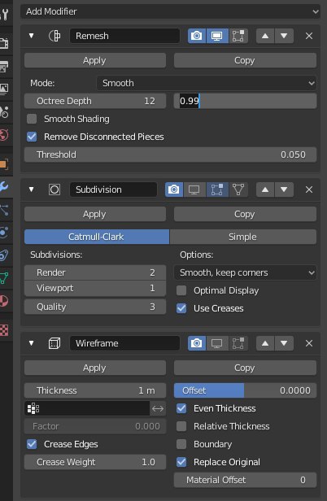Collapse the Wireframe modifier panel
This screenshot has height=501, width=327.
coord(32,343)
